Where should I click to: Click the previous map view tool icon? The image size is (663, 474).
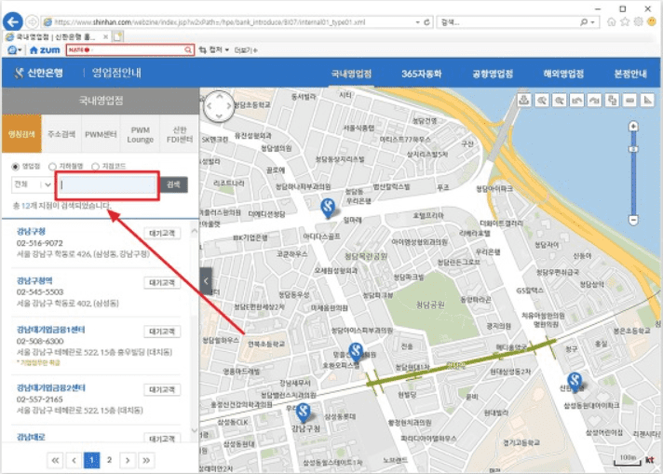tap(576, 101)
